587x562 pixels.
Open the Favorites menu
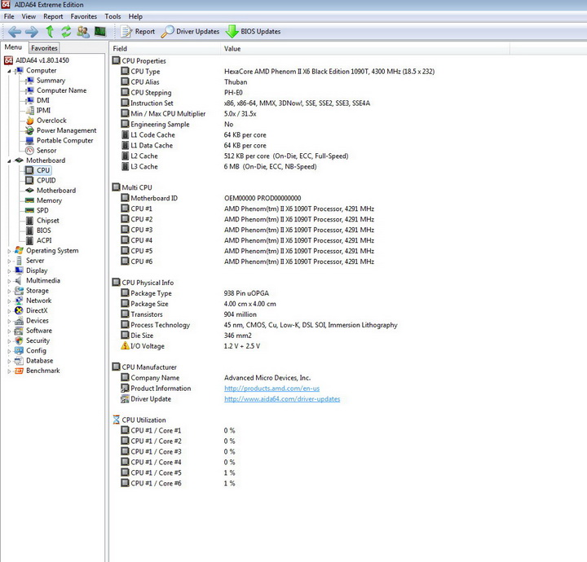click(x=83, y=16)
